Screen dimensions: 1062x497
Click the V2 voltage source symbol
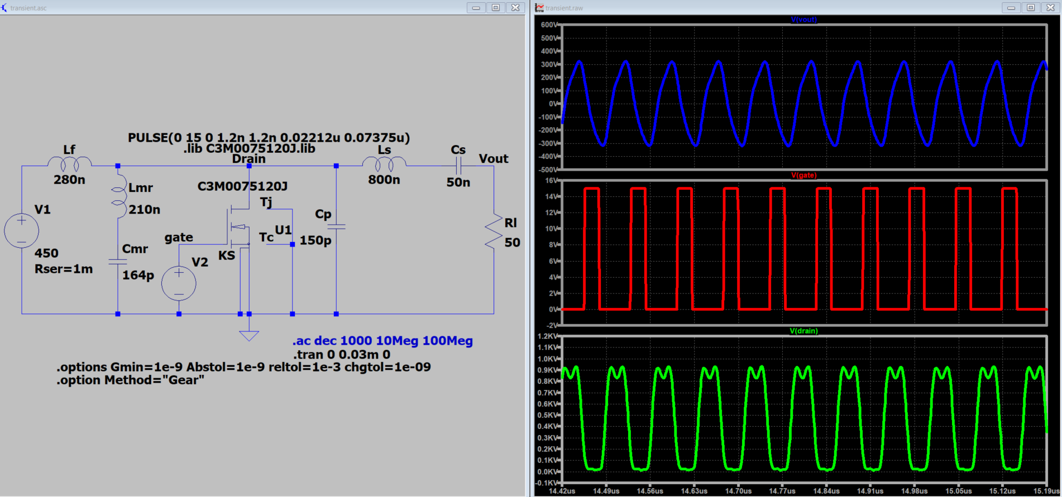[x=179, y=283]
